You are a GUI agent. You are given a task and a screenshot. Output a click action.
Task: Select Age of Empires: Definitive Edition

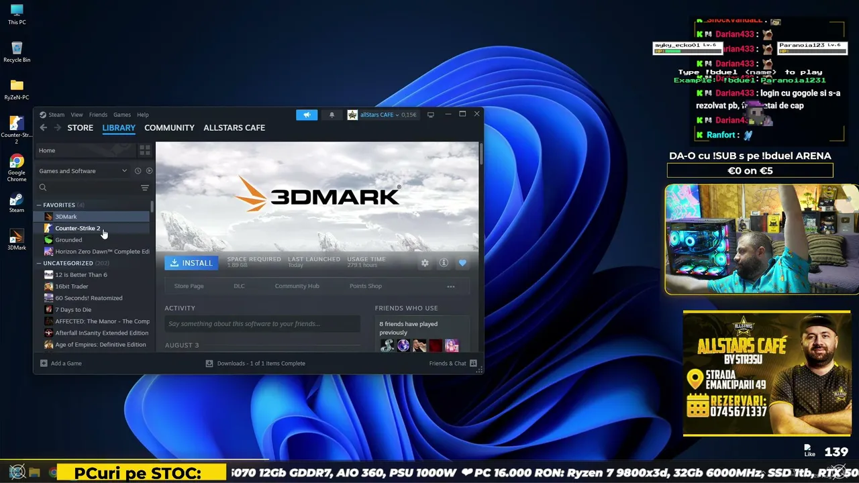92,345
